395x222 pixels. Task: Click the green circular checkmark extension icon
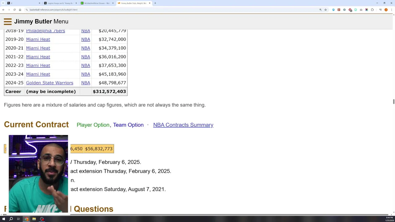355,10
